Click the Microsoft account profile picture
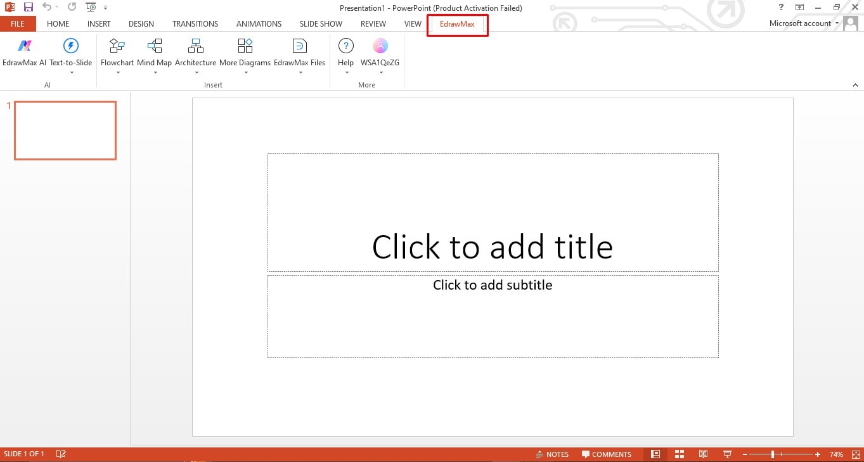 click(851, 23)
